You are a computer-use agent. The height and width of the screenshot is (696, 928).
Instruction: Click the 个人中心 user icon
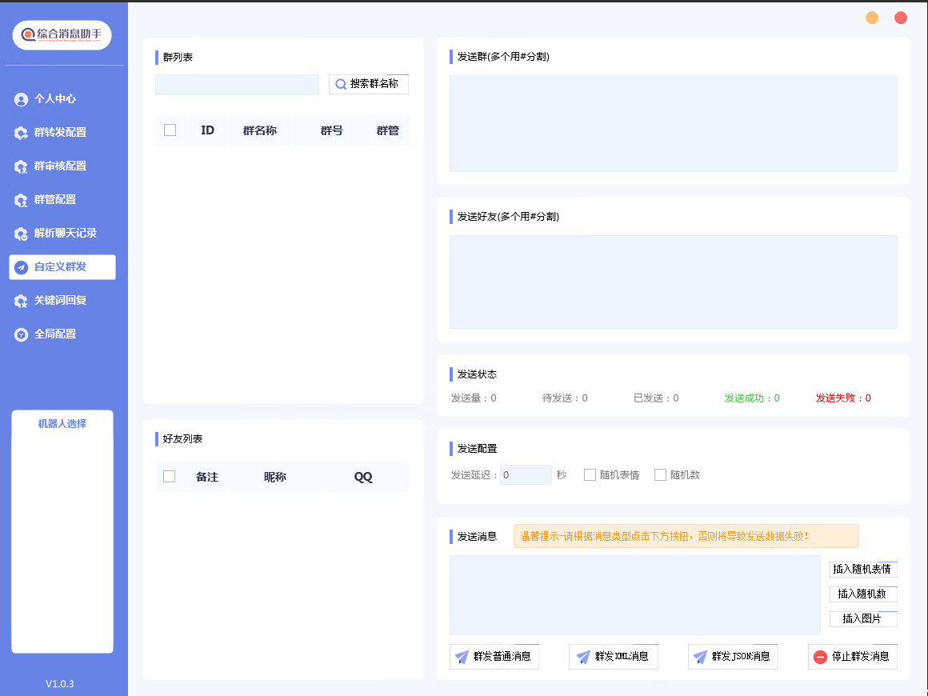(21, 99)
